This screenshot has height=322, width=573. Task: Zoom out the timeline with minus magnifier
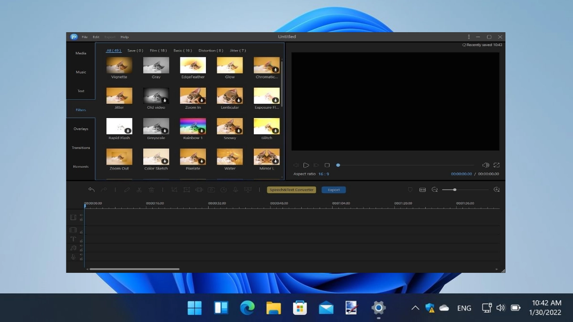tap(435, 190)
